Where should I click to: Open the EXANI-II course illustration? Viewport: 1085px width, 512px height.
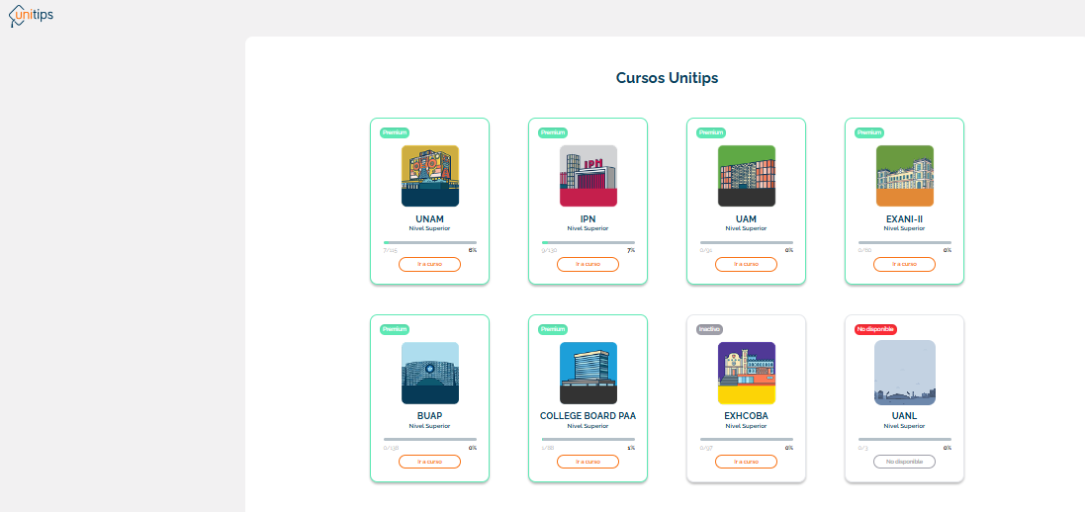(904, 176)
